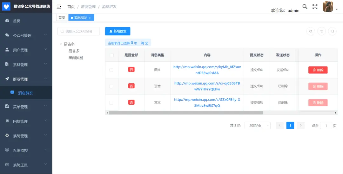Switch to the 首页 tab
343x174 pixels.
[62, 18]
